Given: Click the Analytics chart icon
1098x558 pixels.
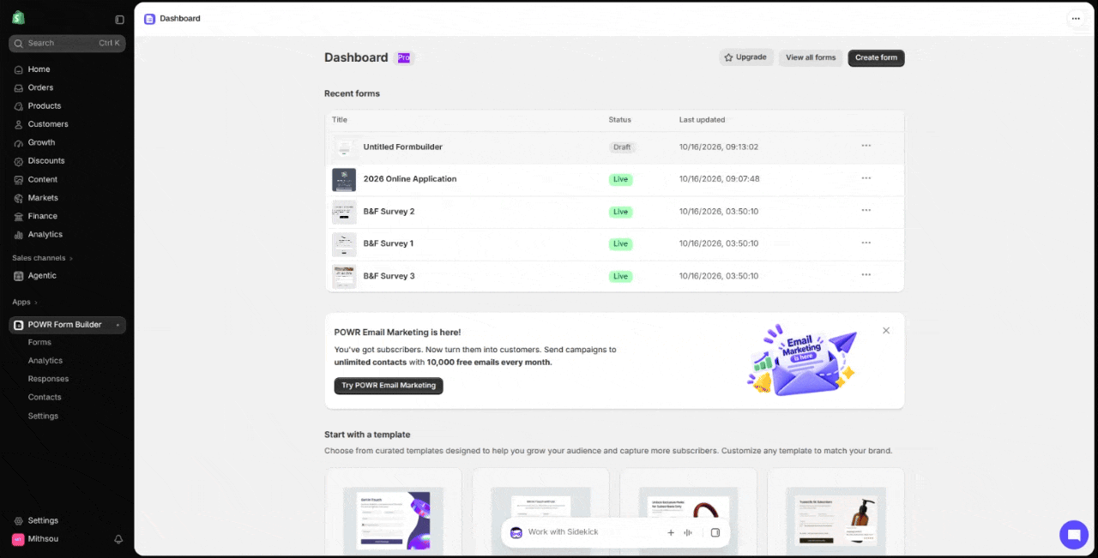Looking at the screenshot, I should pos(19,235).
